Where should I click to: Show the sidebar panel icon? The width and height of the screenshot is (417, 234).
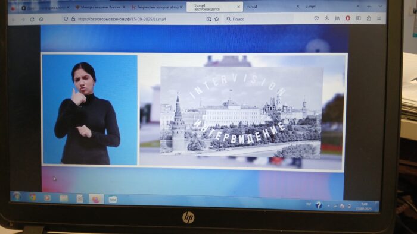[358, 18]
